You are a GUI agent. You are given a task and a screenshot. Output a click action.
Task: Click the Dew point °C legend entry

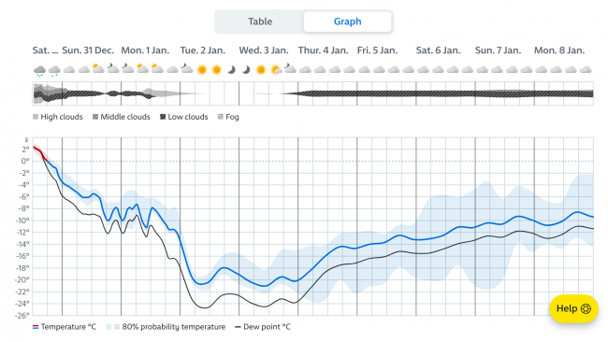click(263, 327)
